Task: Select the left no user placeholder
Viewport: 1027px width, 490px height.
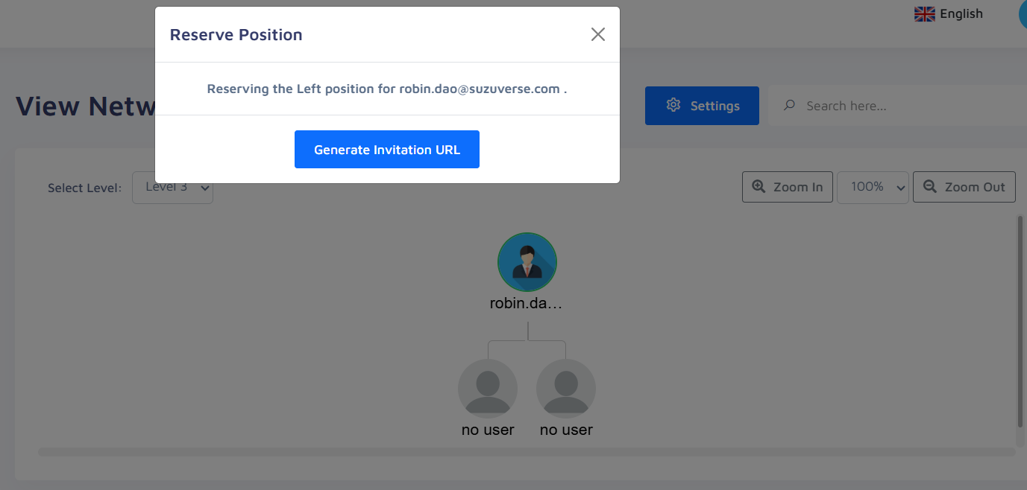Action: (x=488, y=386)
